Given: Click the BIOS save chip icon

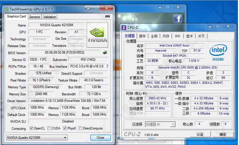Looking at the screenshot, I should [105, 52].
